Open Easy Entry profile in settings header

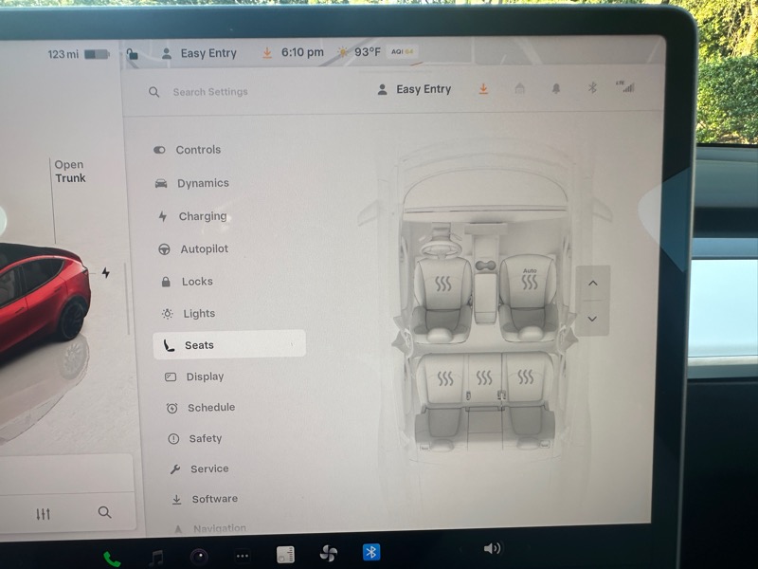(x=414, y=89)
